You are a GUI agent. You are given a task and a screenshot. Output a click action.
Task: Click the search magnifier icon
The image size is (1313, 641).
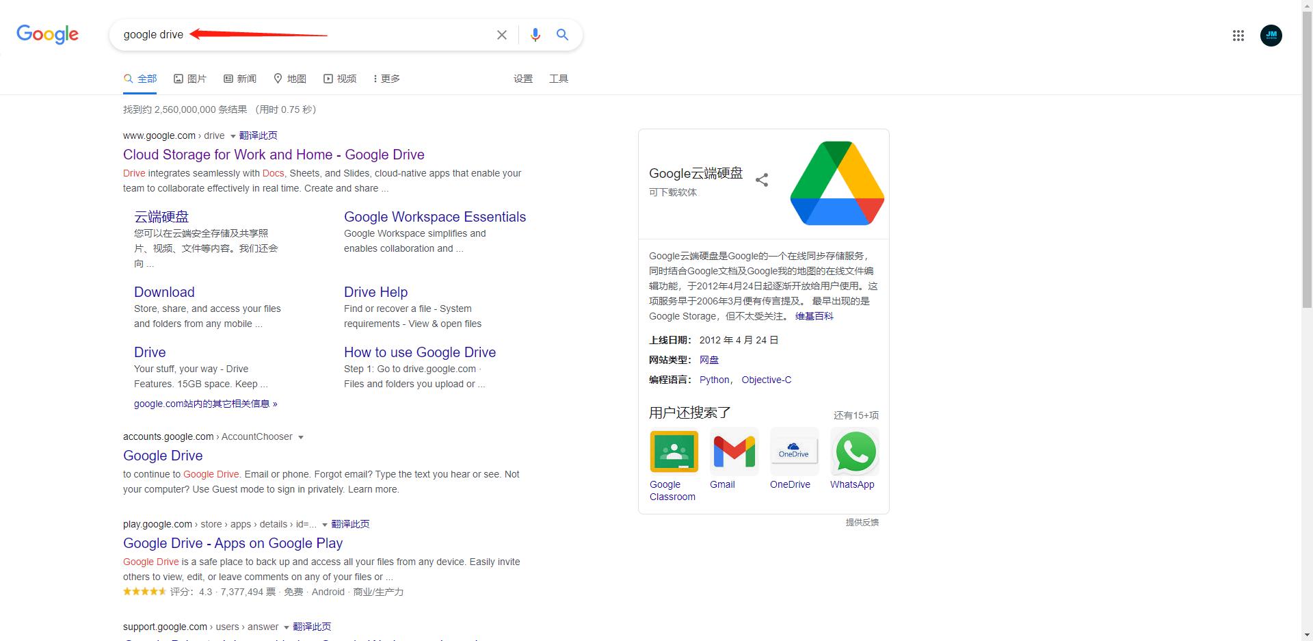point(562,34)
